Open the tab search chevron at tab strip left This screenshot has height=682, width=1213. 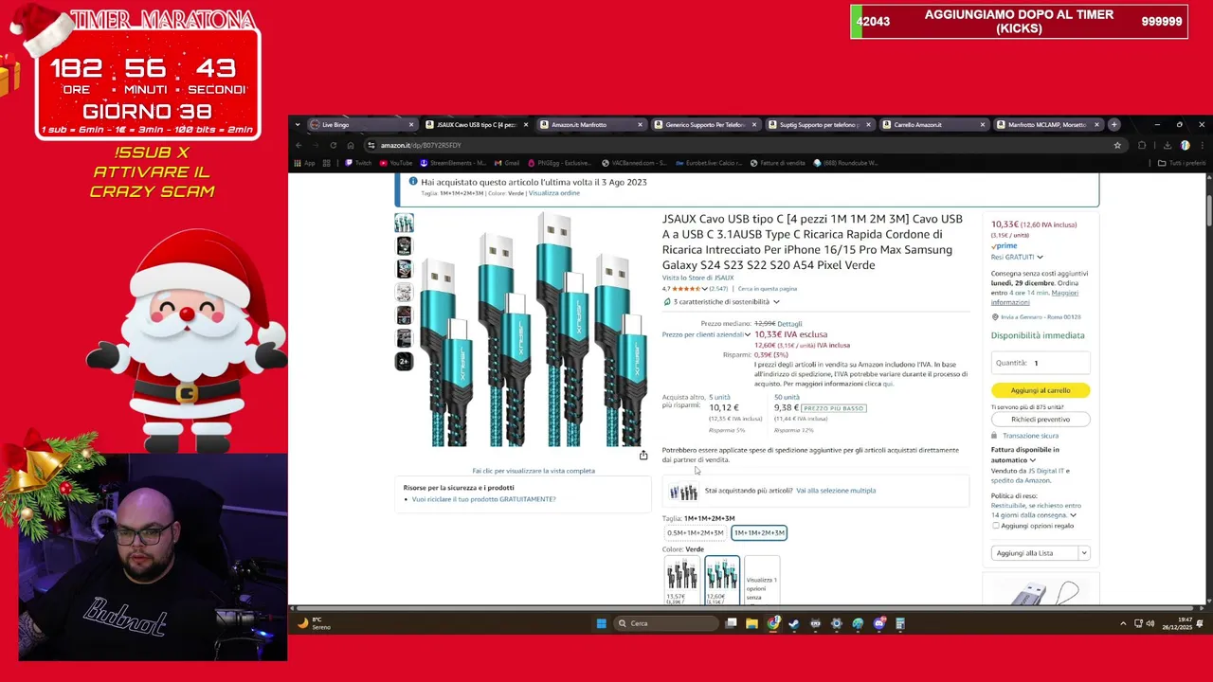tap(297, 124)
